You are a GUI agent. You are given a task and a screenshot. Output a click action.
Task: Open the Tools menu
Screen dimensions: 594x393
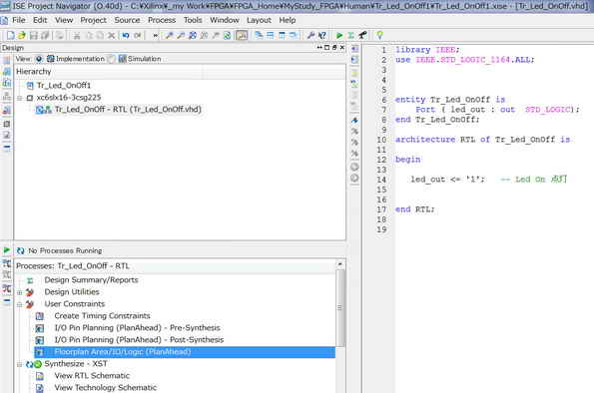193,20
